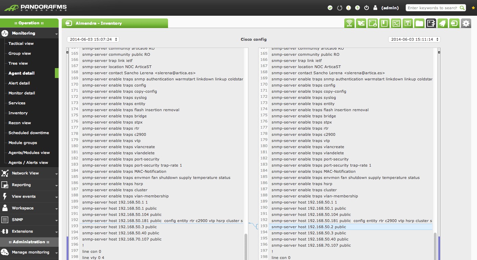Click the keyword search input field
The image size is (477, 260).
click(x=432, y=8)
